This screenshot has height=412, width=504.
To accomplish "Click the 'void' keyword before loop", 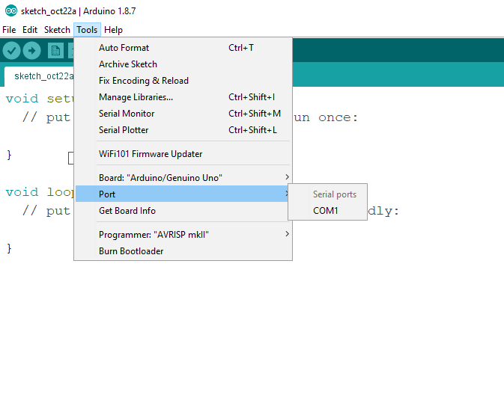I will point(22,192).
